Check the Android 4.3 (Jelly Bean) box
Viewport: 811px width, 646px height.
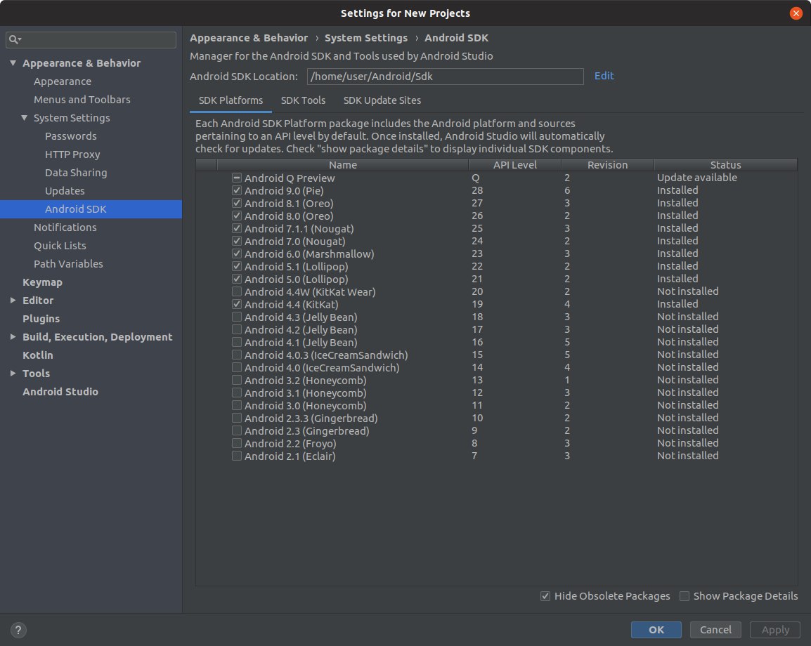point(236,317)
